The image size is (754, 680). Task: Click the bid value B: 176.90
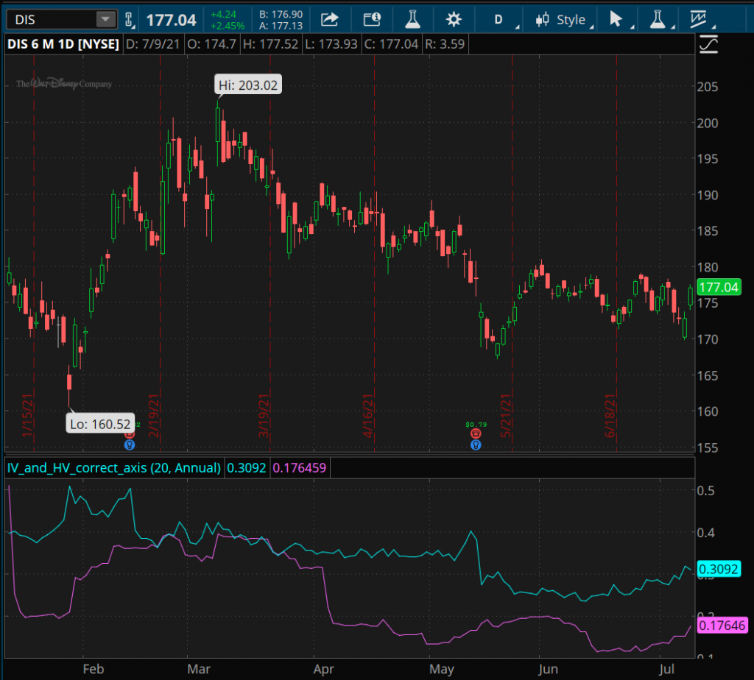tap(281, 15)
